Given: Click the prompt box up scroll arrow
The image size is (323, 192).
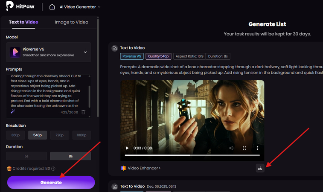Looking at the screenshot, I should [x=90, y=76].
